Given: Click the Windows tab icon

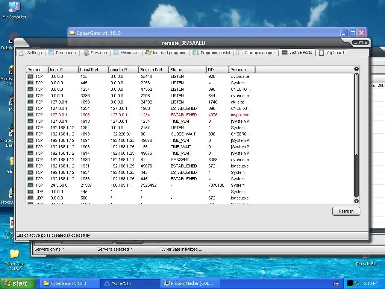Looking at the screenshot, I should [116, 53].
